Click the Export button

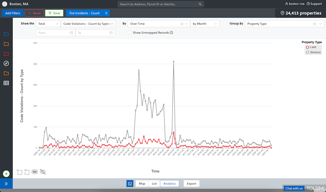(192, 184)
